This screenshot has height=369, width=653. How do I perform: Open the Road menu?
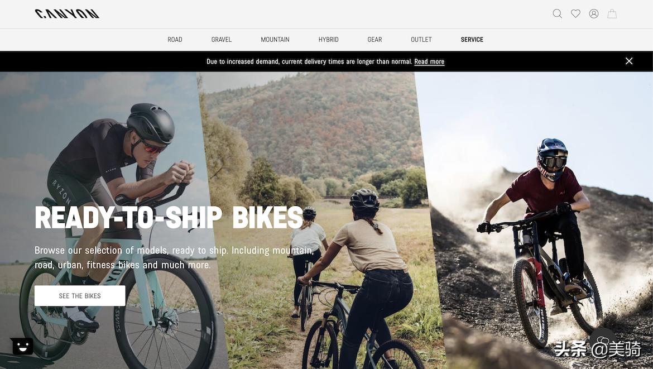point(175,40)
